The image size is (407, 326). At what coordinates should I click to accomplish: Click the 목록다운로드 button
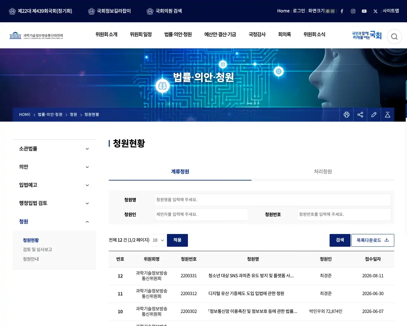[x=373, y=240]
